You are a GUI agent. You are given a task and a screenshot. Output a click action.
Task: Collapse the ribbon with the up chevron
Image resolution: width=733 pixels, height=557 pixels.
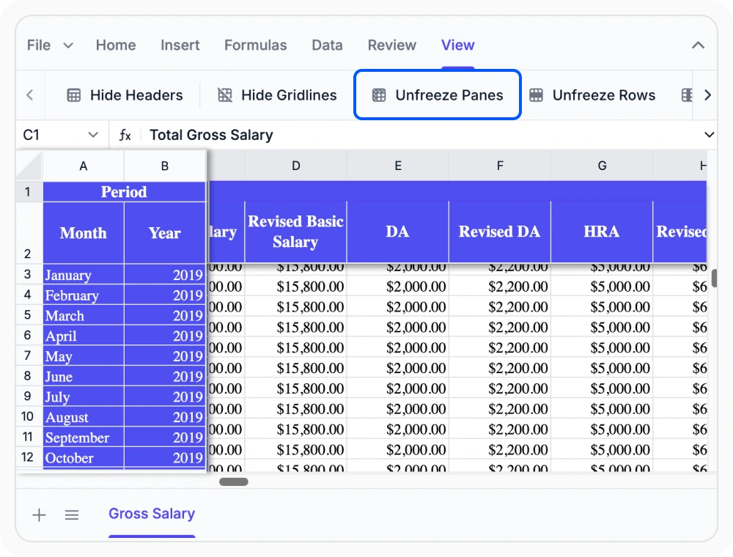tap(698, 45)
